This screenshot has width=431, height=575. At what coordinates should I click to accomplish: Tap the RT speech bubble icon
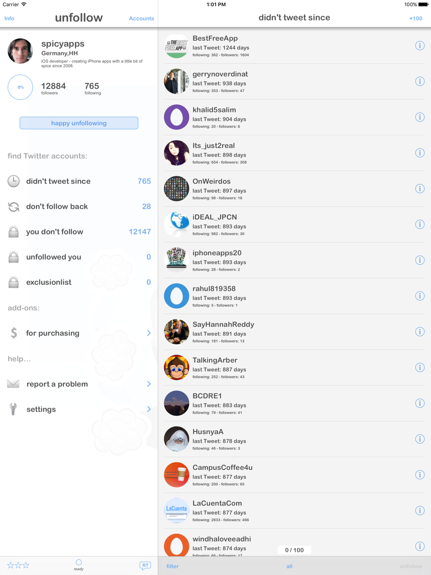point(145,566)
